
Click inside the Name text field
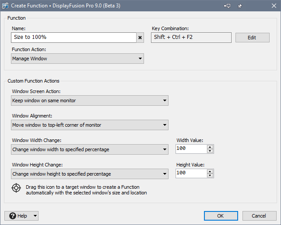74,38
